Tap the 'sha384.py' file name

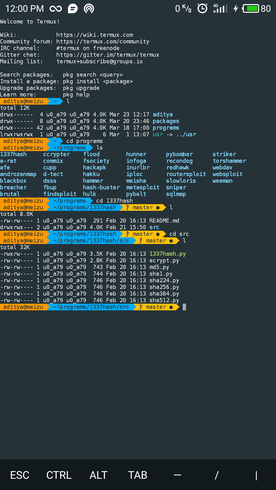164,294
